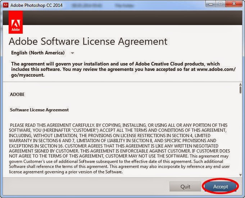Click the title bar Adobe app icon
Image resolution: width=245 pixels, height=198 pixels.
tap(5, 5)
